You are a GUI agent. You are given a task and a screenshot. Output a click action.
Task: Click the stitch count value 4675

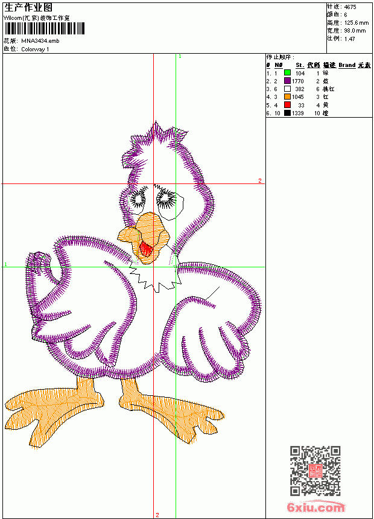(350, 7)
